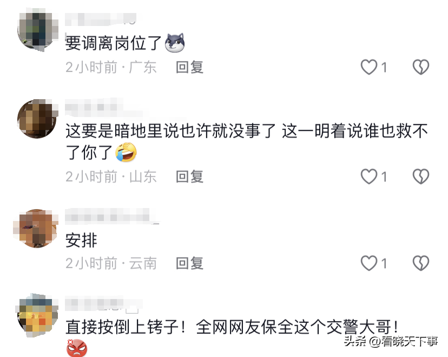Open the 头条 @看晓天下事 watermark
The image size is (448, 357).
point(391,341)
